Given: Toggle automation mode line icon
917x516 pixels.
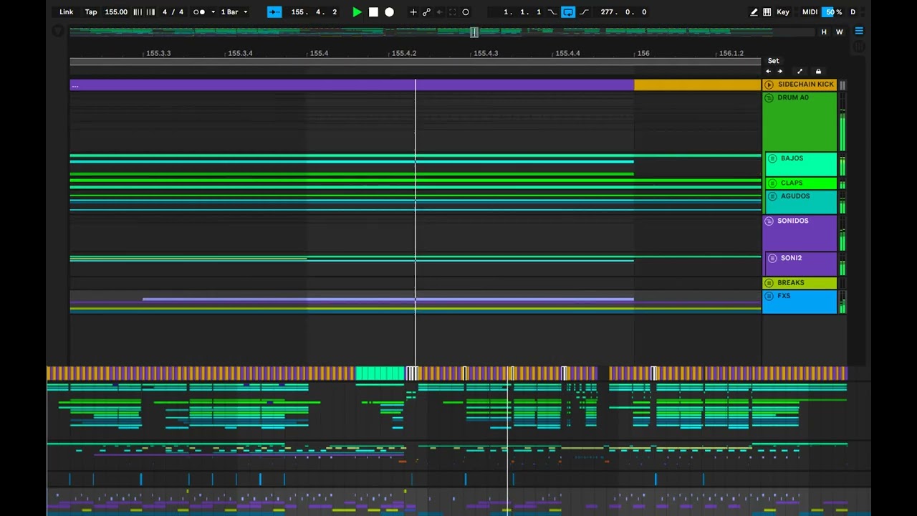Looking at the screenshot, I should click(800, 71).
